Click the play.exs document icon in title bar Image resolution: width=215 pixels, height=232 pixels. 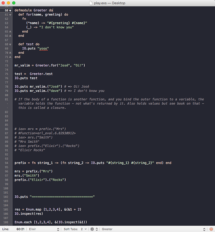pos(91,3)
